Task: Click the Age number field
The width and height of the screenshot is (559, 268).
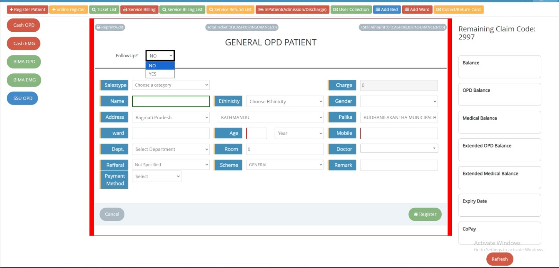Action: [x=256, y=133]
